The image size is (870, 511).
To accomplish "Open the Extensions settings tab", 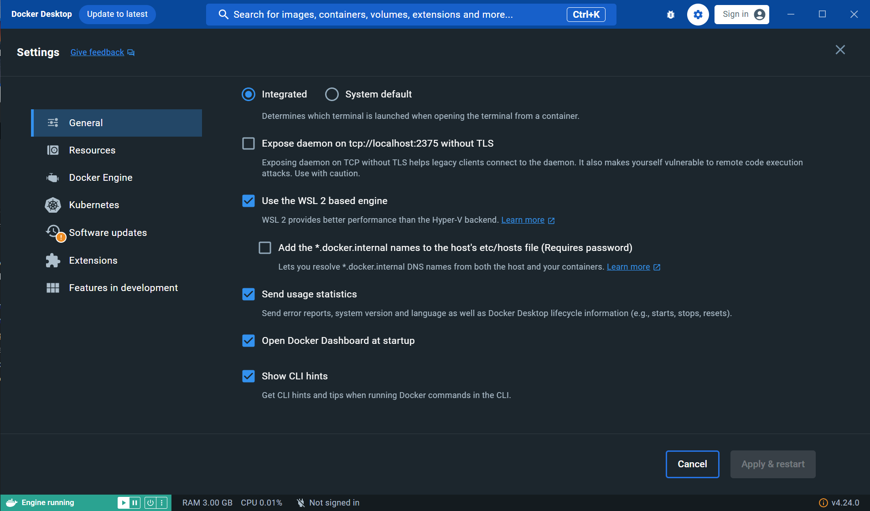I will [x=116, y=261].
